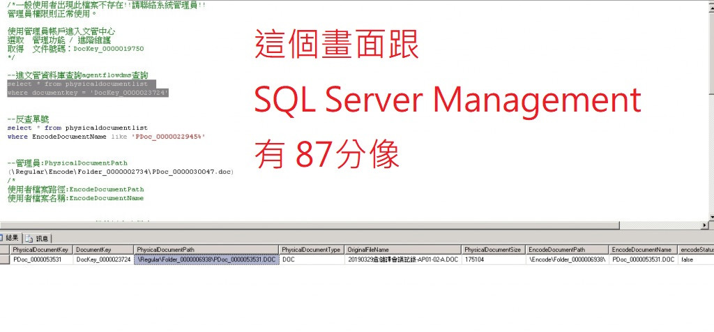Click the line where documentkey = 'DocKey_0000023724'
Screen dimensions: 714x332
88,93
